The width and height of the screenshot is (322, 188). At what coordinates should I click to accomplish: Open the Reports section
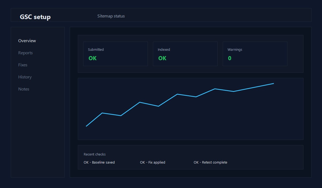[25, 53]
